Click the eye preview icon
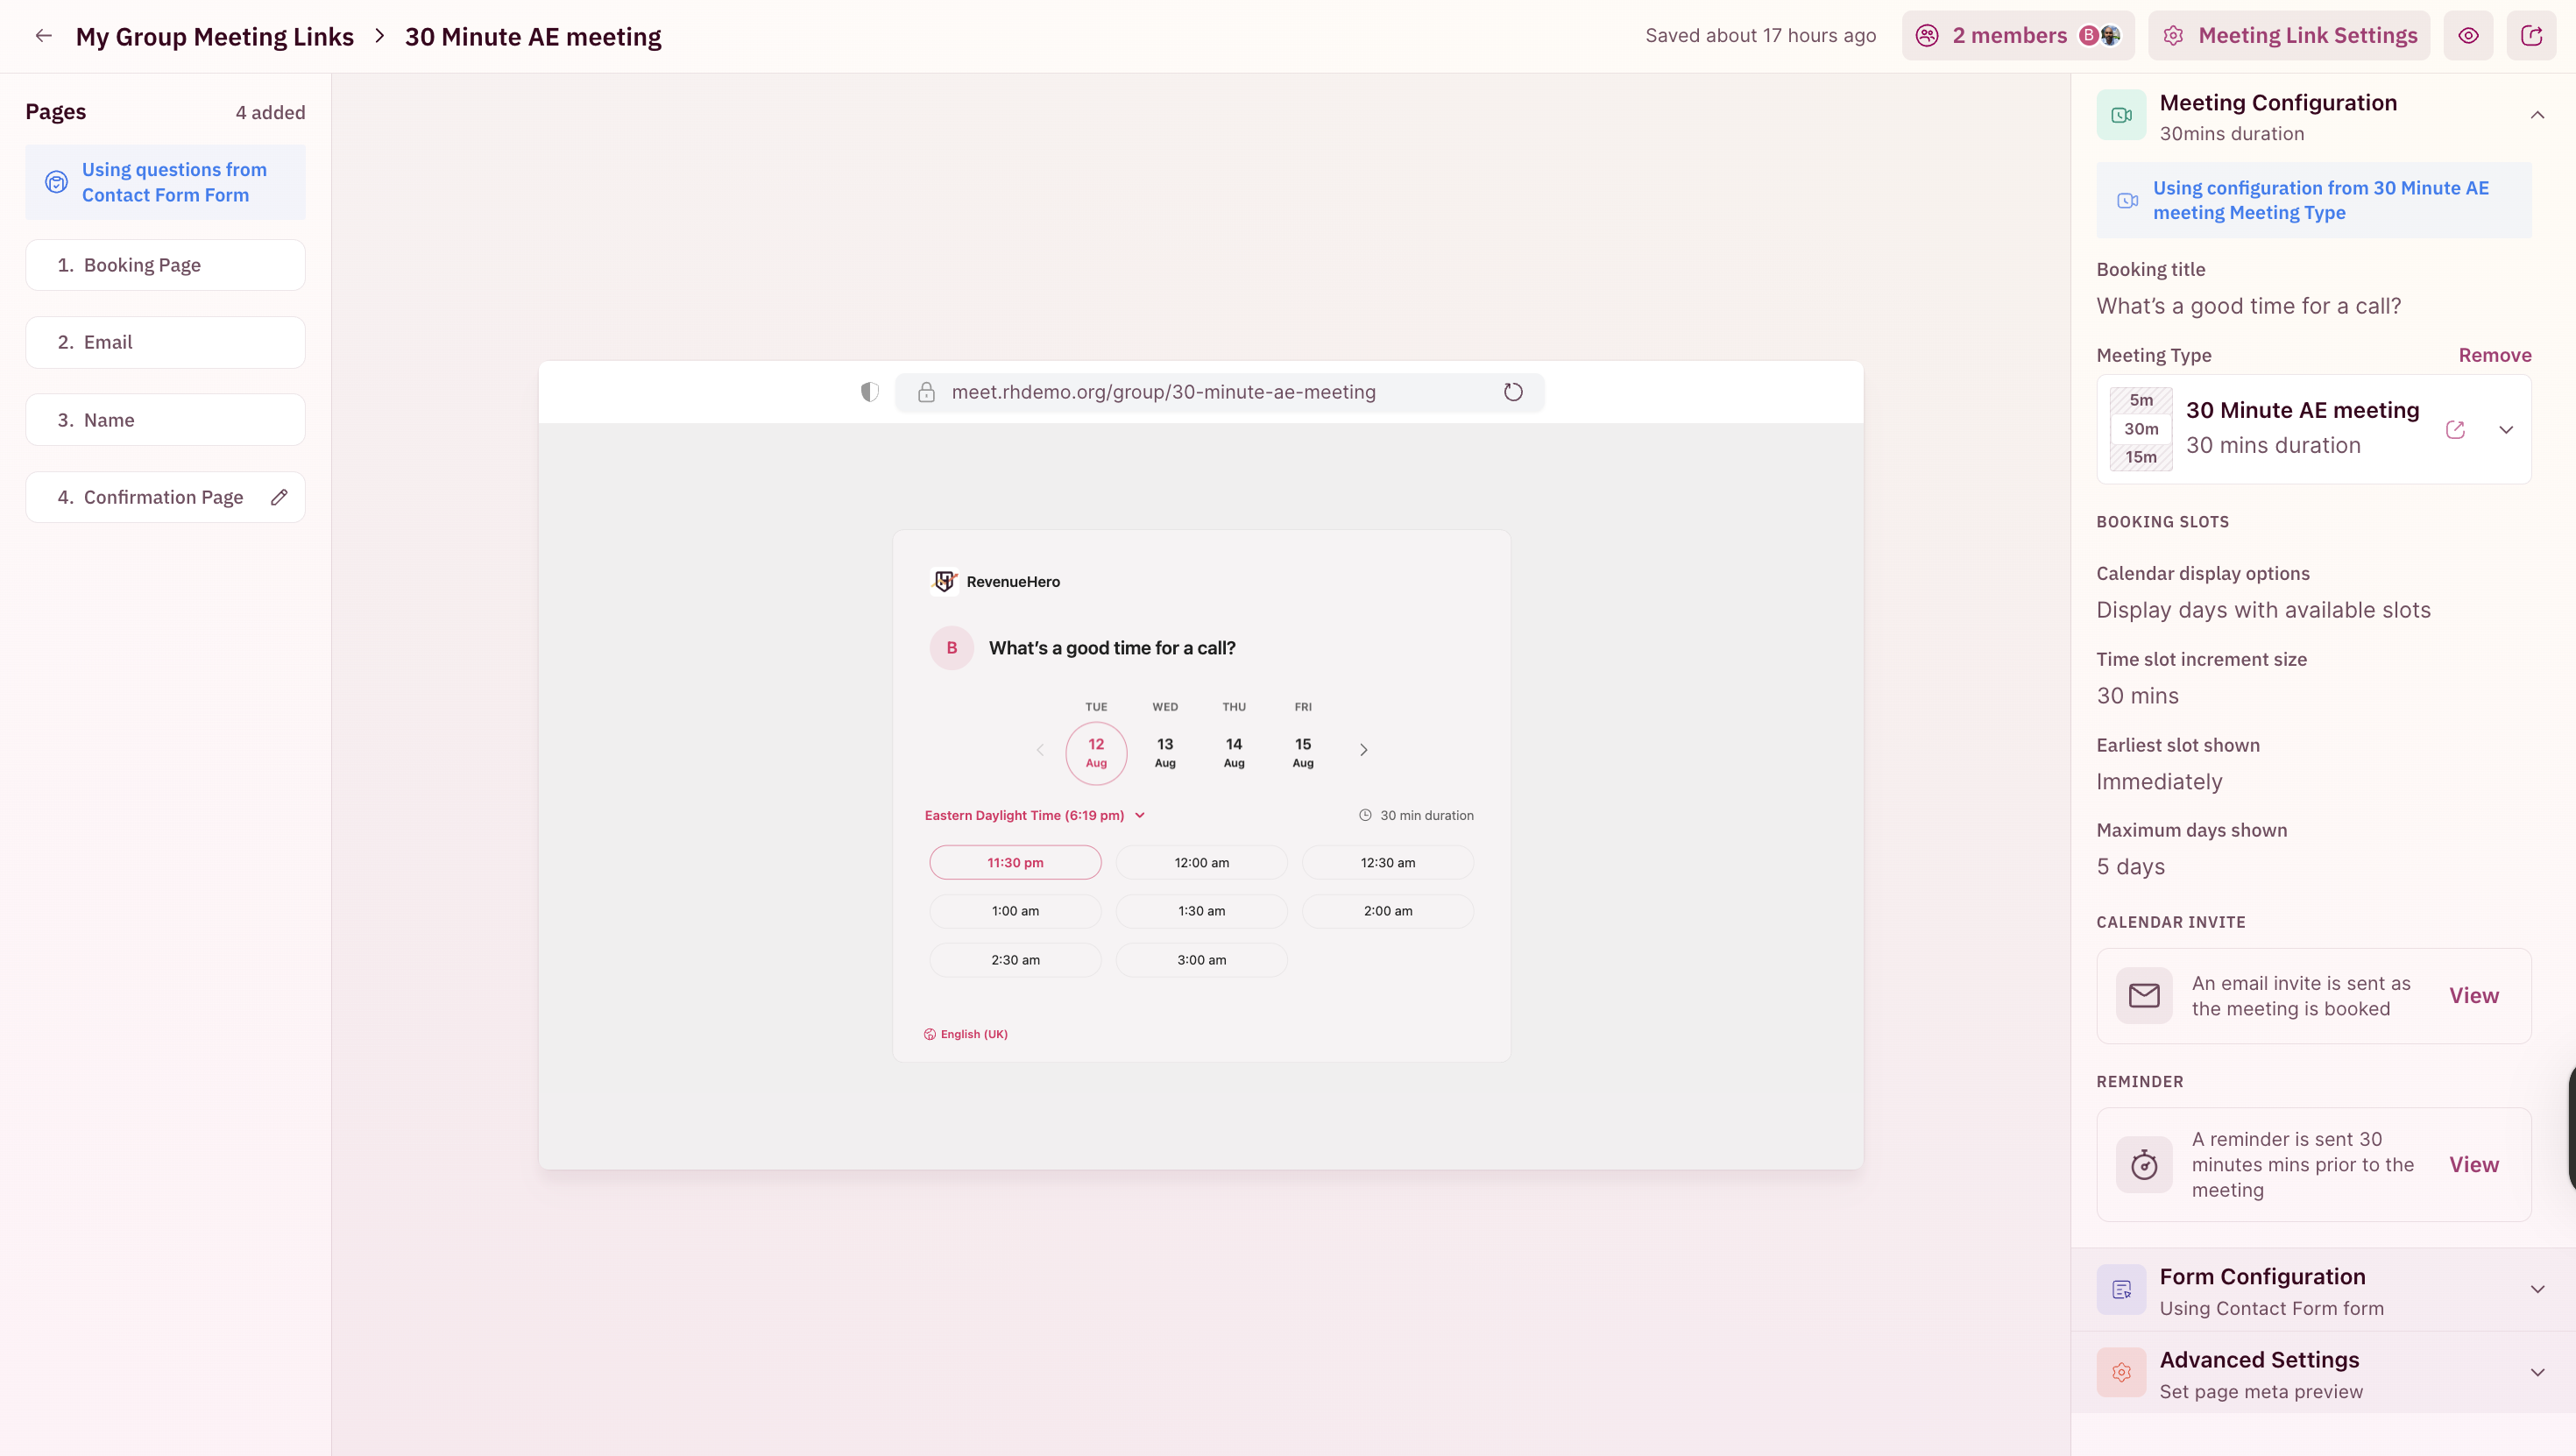 pos(2468,36)
